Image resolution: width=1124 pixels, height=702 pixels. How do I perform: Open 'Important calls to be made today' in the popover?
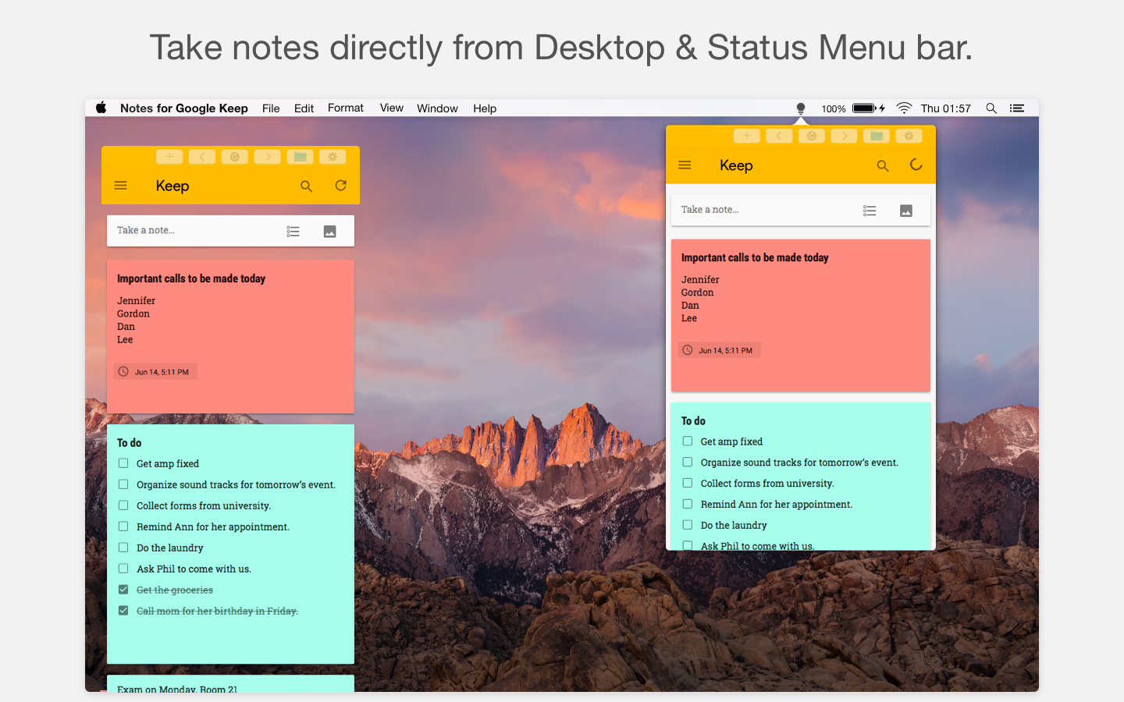pos(755,257)
